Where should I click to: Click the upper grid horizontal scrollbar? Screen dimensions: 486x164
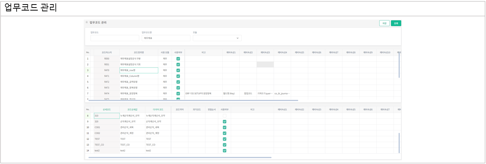(x=193, y=101)
